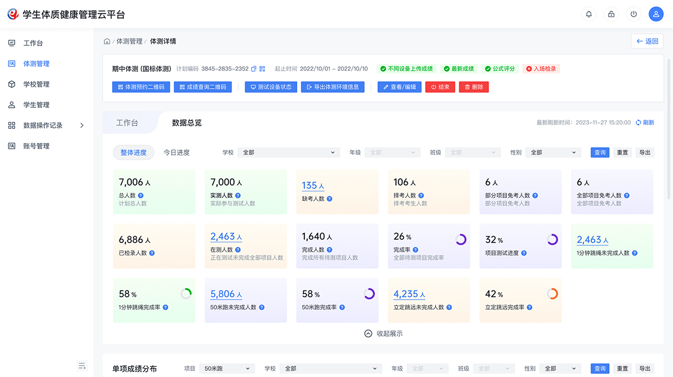This screenshot has height=377, width=673.
Task: Click the 立定跳远完成率 orange progress ring
Action: tap(552, 294)
